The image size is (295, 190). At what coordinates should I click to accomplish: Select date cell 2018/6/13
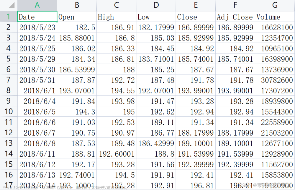[37, 175]
